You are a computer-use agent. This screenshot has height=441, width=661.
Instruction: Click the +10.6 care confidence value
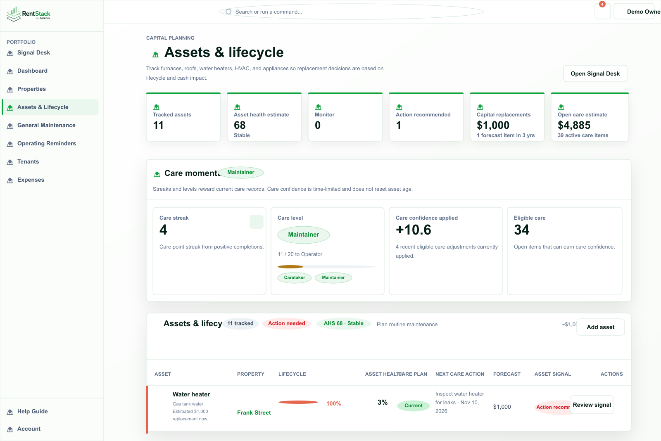pyautogui.click(x=414, y=230)
